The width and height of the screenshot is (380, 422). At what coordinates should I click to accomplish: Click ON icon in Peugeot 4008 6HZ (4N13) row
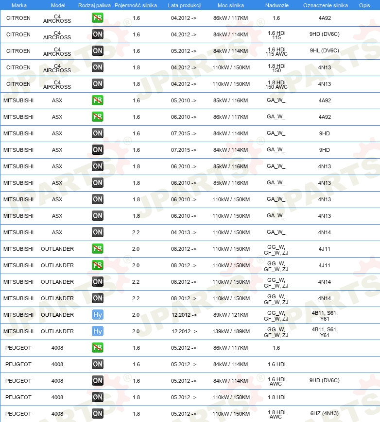[97, 414]
